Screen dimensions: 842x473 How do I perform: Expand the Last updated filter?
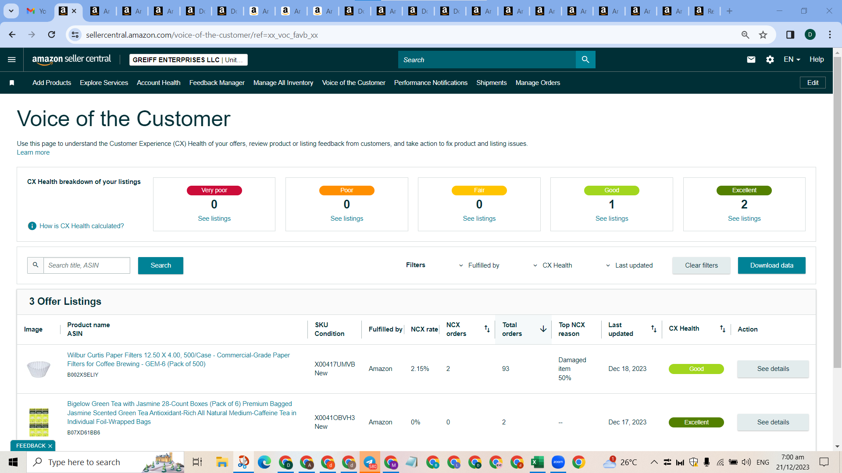[629, 265]
